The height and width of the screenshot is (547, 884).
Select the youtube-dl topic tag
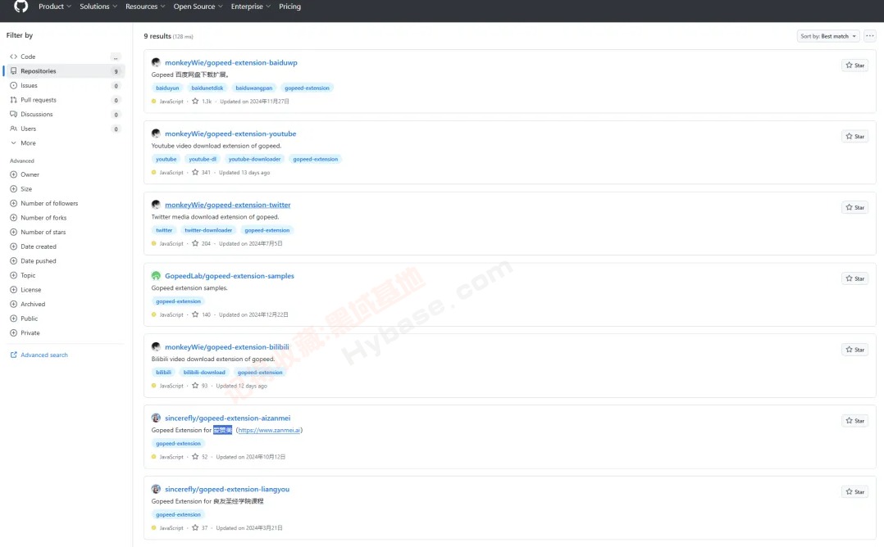[x=203, y=159]
